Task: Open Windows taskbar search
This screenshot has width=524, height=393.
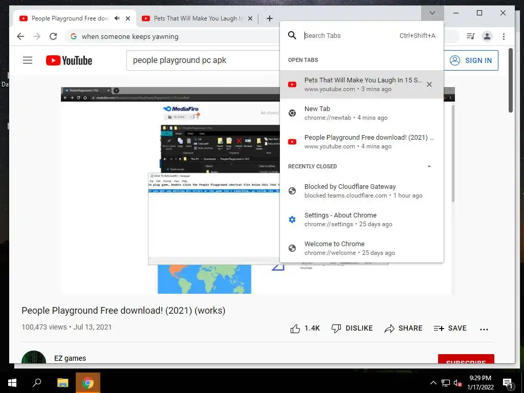Action: (37, 383)
